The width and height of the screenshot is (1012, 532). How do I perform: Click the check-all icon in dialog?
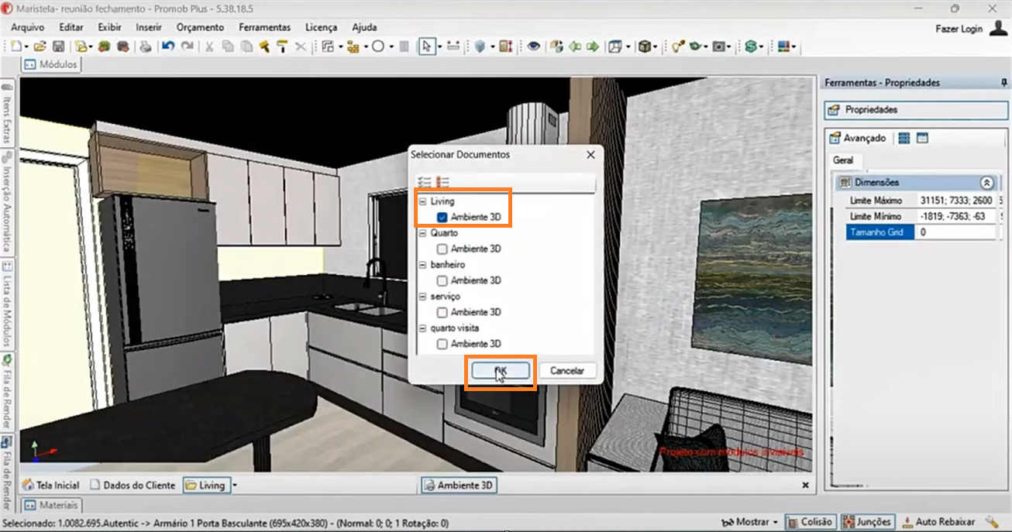(424, 182)
